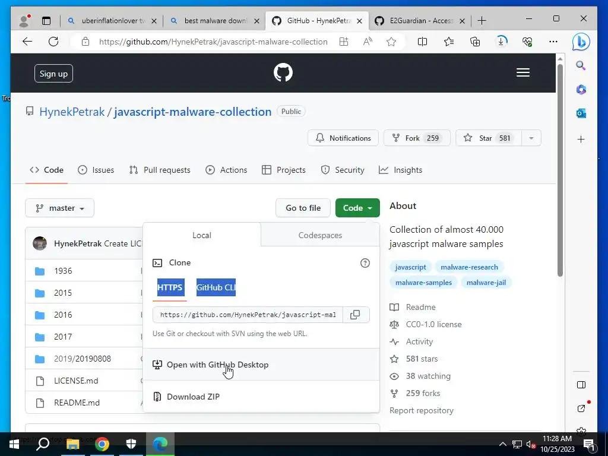Go to the Actions tab
608x456 pixels.
coord(226,170)
